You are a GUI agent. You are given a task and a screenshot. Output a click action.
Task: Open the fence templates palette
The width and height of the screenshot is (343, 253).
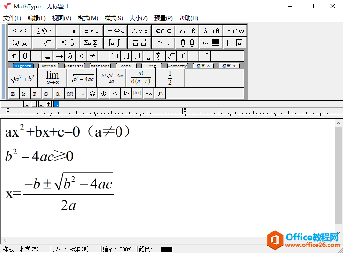[x=20, y=43]
